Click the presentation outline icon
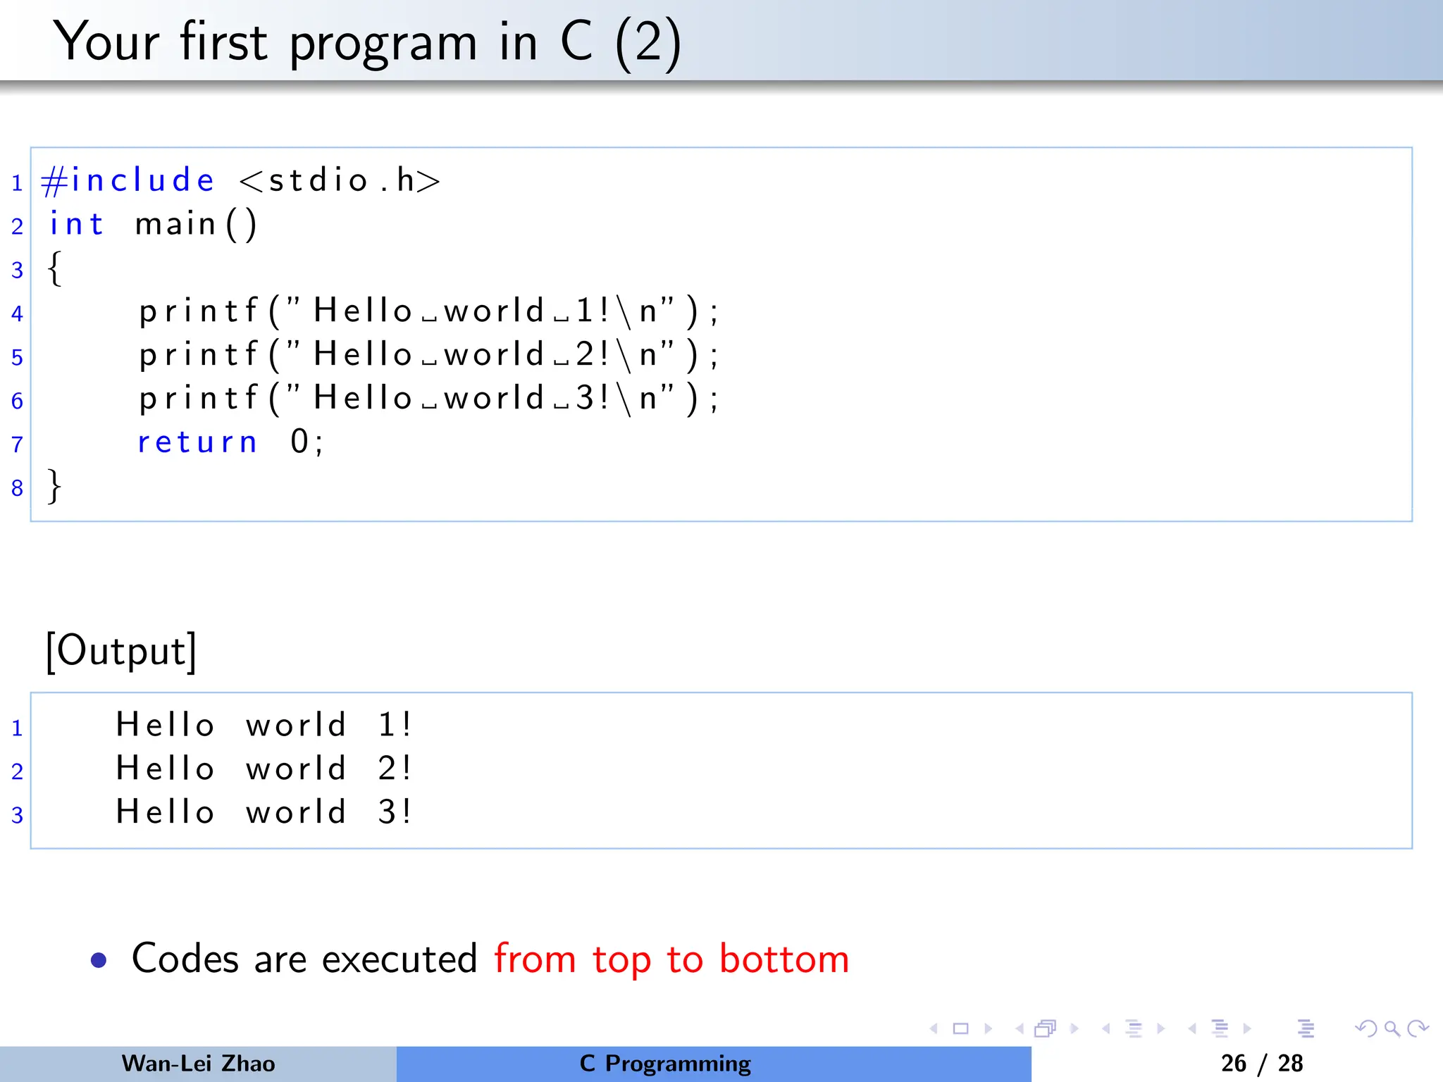 tap(1306, 1028)
